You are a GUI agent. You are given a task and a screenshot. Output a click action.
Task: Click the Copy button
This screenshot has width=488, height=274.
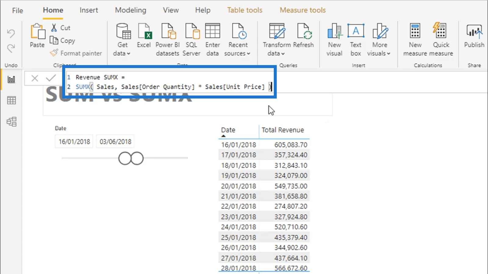[x=62, y=40]
